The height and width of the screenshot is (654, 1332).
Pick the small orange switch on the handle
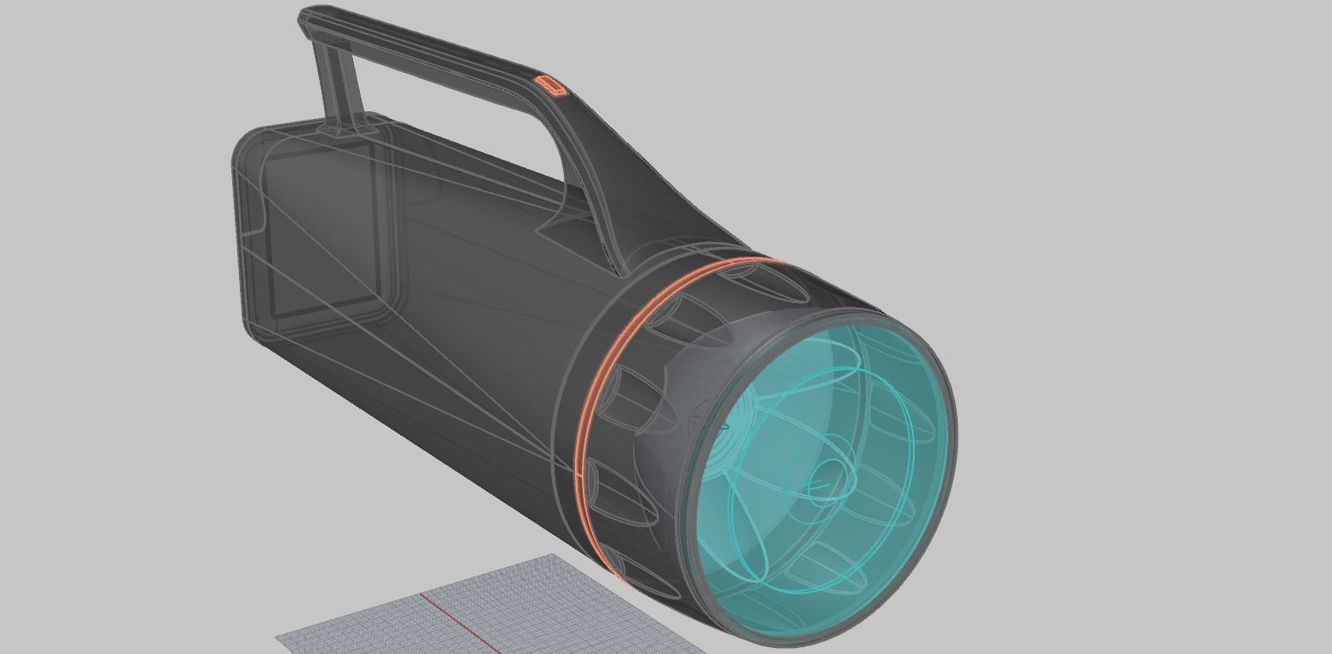[x=550, y=86]
